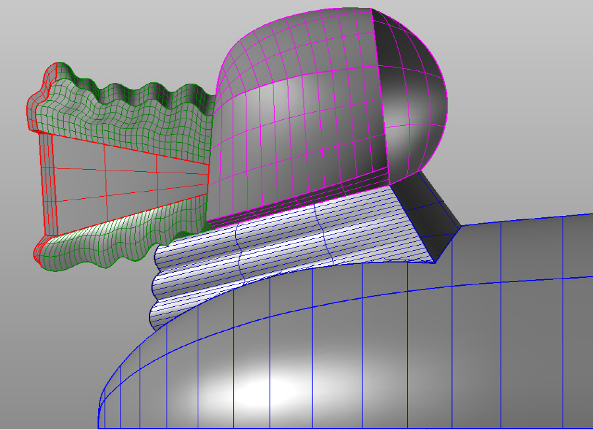Image resolution: width=593 pixels, height=430 pixels.
Task: Pick the pointed corner where the bevel meets the blue body
Action: coord(435,263)
